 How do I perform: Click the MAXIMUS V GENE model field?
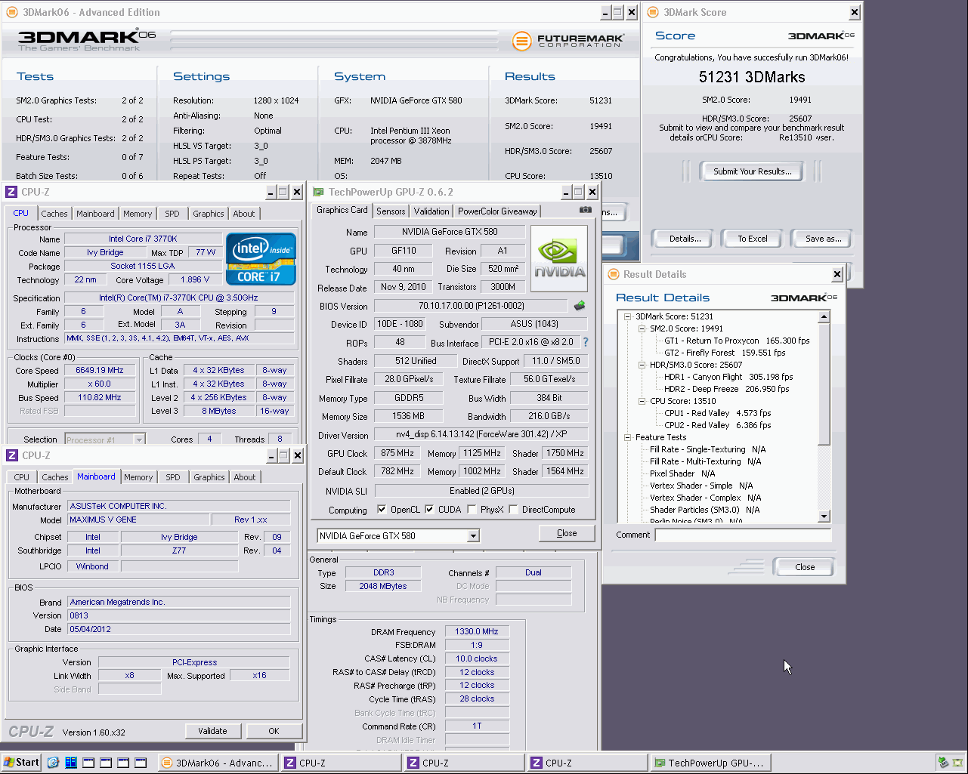(137, 520)
